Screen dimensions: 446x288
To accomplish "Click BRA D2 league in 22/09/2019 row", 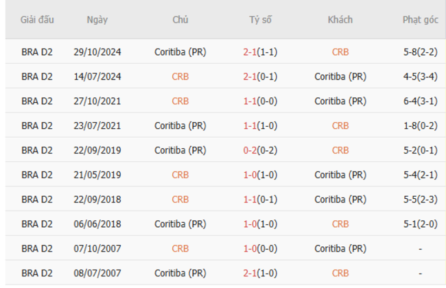I will pyautogui.click(x=37, y=150).
